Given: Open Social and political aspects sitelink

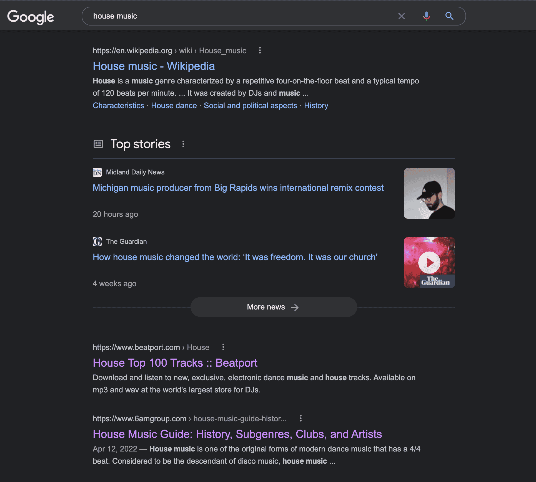Looking at the screenshot, I should click(250, 105).
